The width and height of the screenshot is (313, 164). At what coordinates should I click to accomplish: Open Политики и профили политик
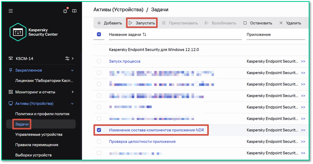coord(42,114)
